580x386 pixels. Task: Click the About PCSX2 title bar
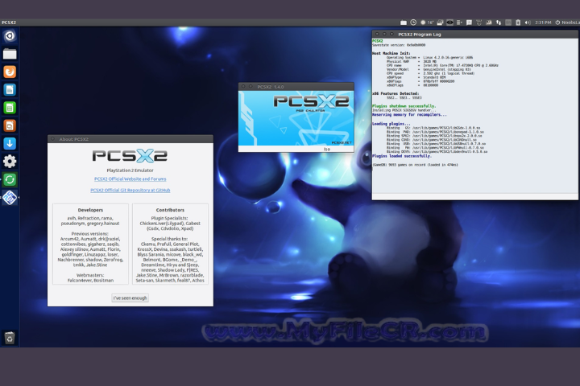(130, 139)
